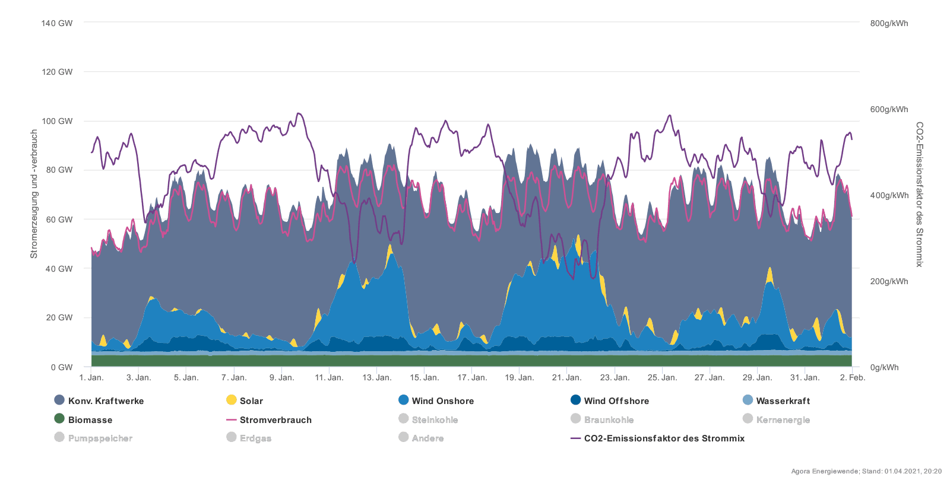Click the '3. Jan.' x-axis label
Screen dimensions: 950x477
(x=139, y=377)
